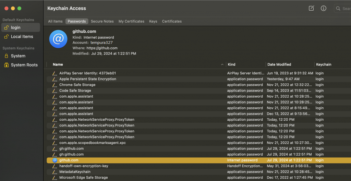Click the green zoom window button
The image size is (351, 181).
(19, 8)
